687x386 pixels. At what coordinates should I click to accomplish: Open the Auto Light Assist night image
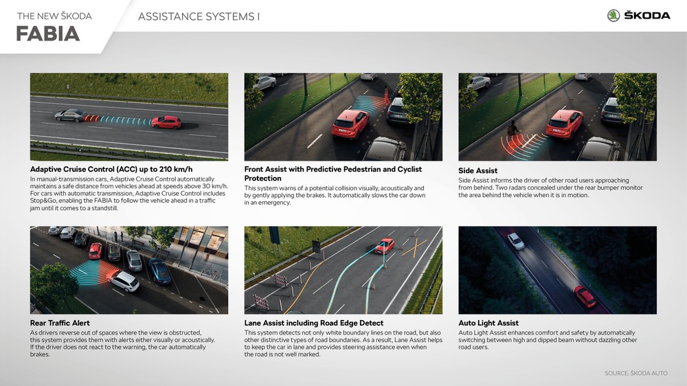557,270
